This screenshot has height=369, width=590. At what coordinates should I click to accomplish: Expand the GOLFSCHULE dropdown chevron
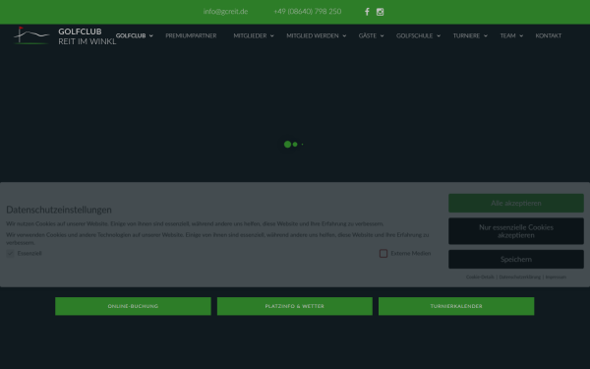click(x=439, y=35)
